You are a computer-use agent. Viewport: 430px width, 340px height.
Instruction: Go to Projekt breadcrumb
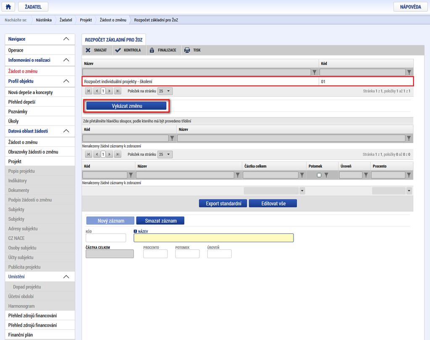[86, 20]
